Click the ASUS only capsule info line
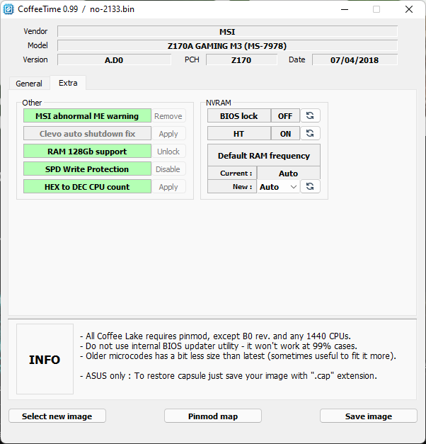The height and width of the screenshot is (444, 426). coord(229,376)
